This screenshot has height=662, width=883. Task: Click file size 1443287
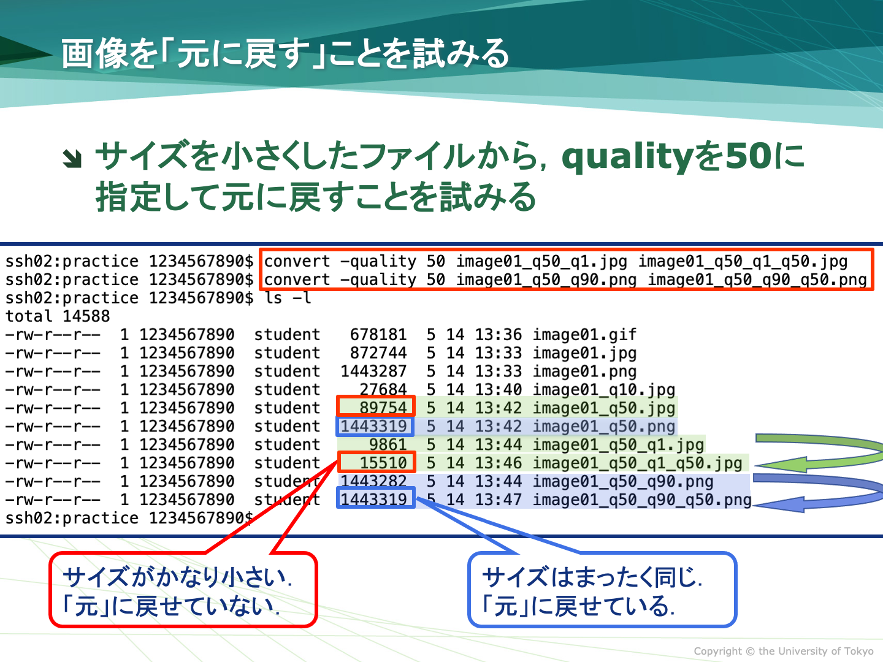pyautogui.click(x=373, y=371)
